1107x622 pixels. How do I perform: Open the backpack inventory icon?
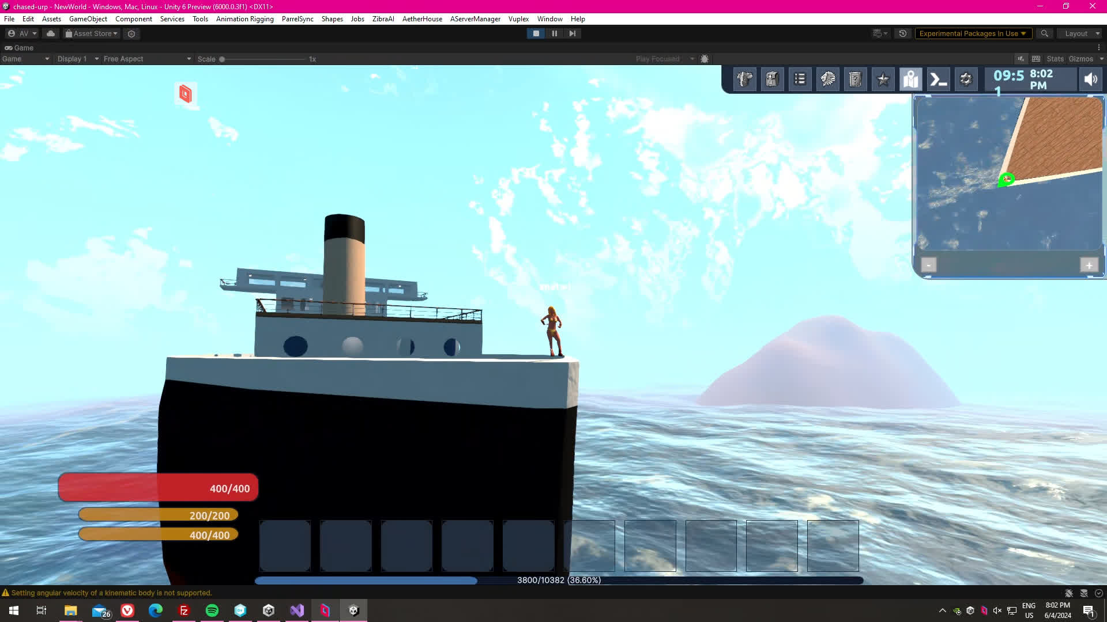click(772, 79)
